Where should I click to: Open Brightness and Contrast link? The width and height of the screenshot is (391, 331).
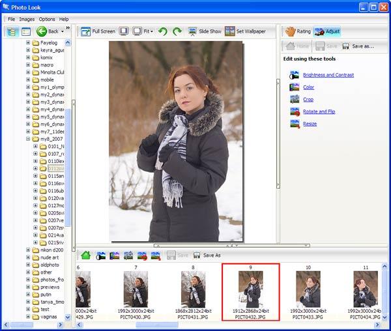[x=328, y=75]
